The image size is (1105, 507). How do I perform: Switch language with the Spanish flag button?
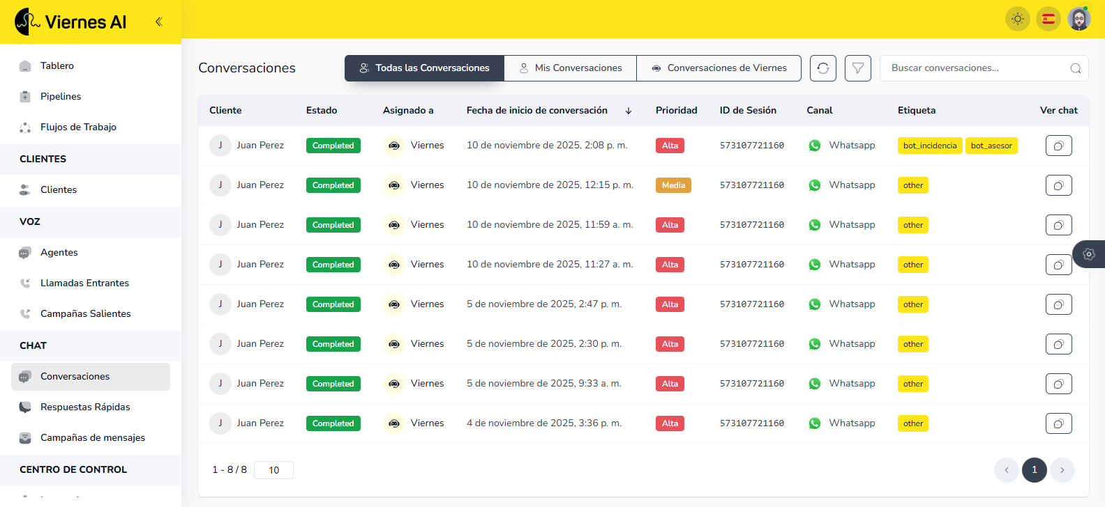[x=1048, y=19]
